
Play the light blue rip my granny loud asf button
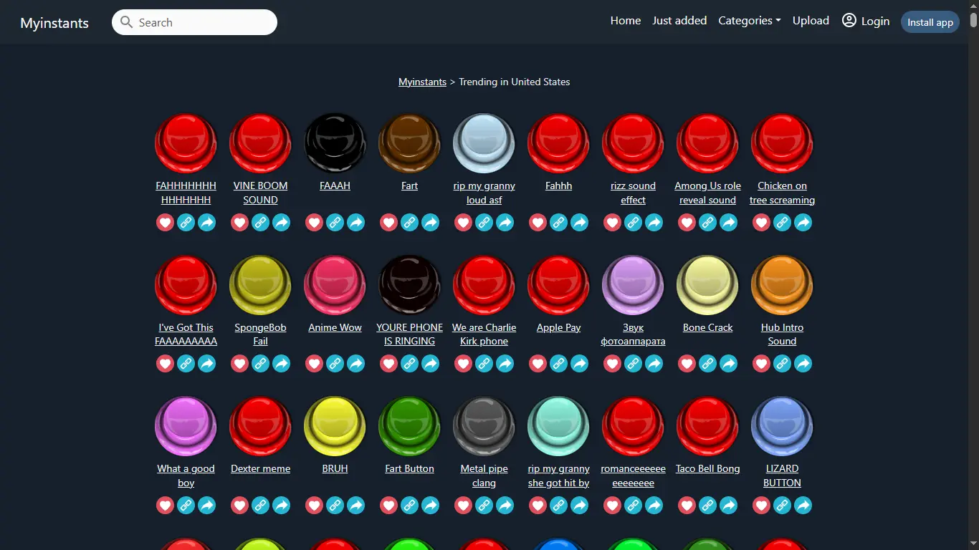[x=484, y=143]
